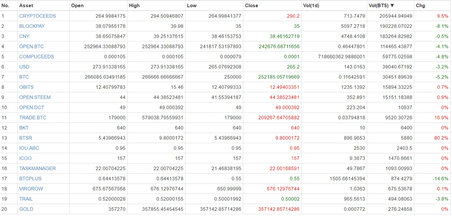Open the CRYPTOCEEDS asset link
The height and width of the screenshot is (216, 452).
pyautogui.click(x=37, y=16)
